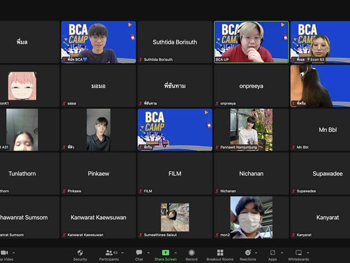This screenshot has height=263, width=350.
Task: Select the BCA UP active speaker video
Action: pyautogui.click(x=252, y=42)
